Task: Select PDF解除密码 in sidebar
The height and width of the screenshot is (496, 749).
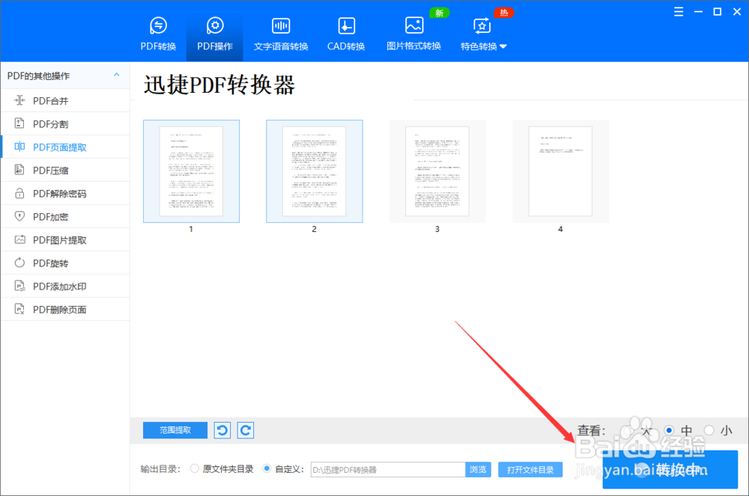Action: coord(65,194)
